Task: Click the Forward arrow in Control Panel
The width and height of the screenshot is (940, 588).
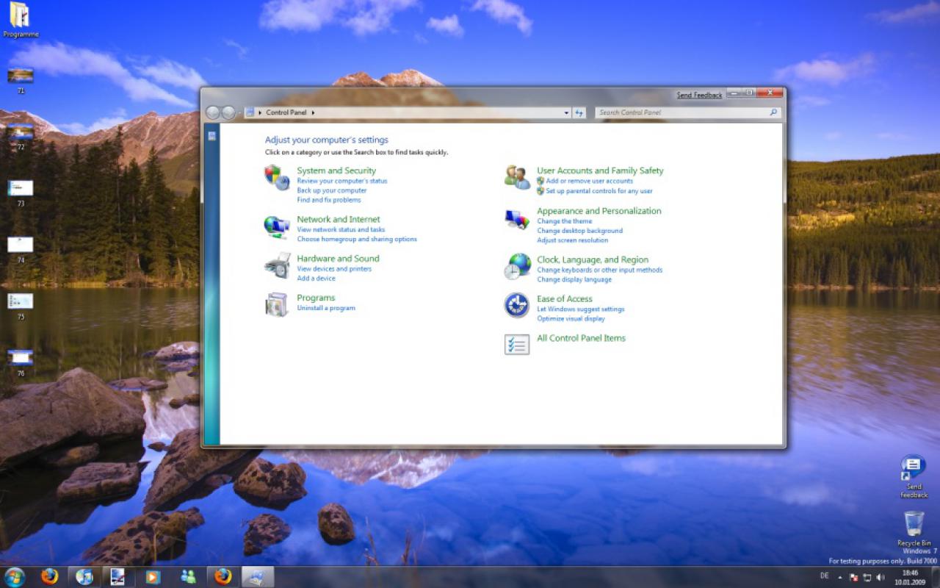Action: [228, 112]
